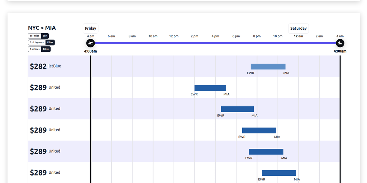Open the layovers Filter

point(51,43)
